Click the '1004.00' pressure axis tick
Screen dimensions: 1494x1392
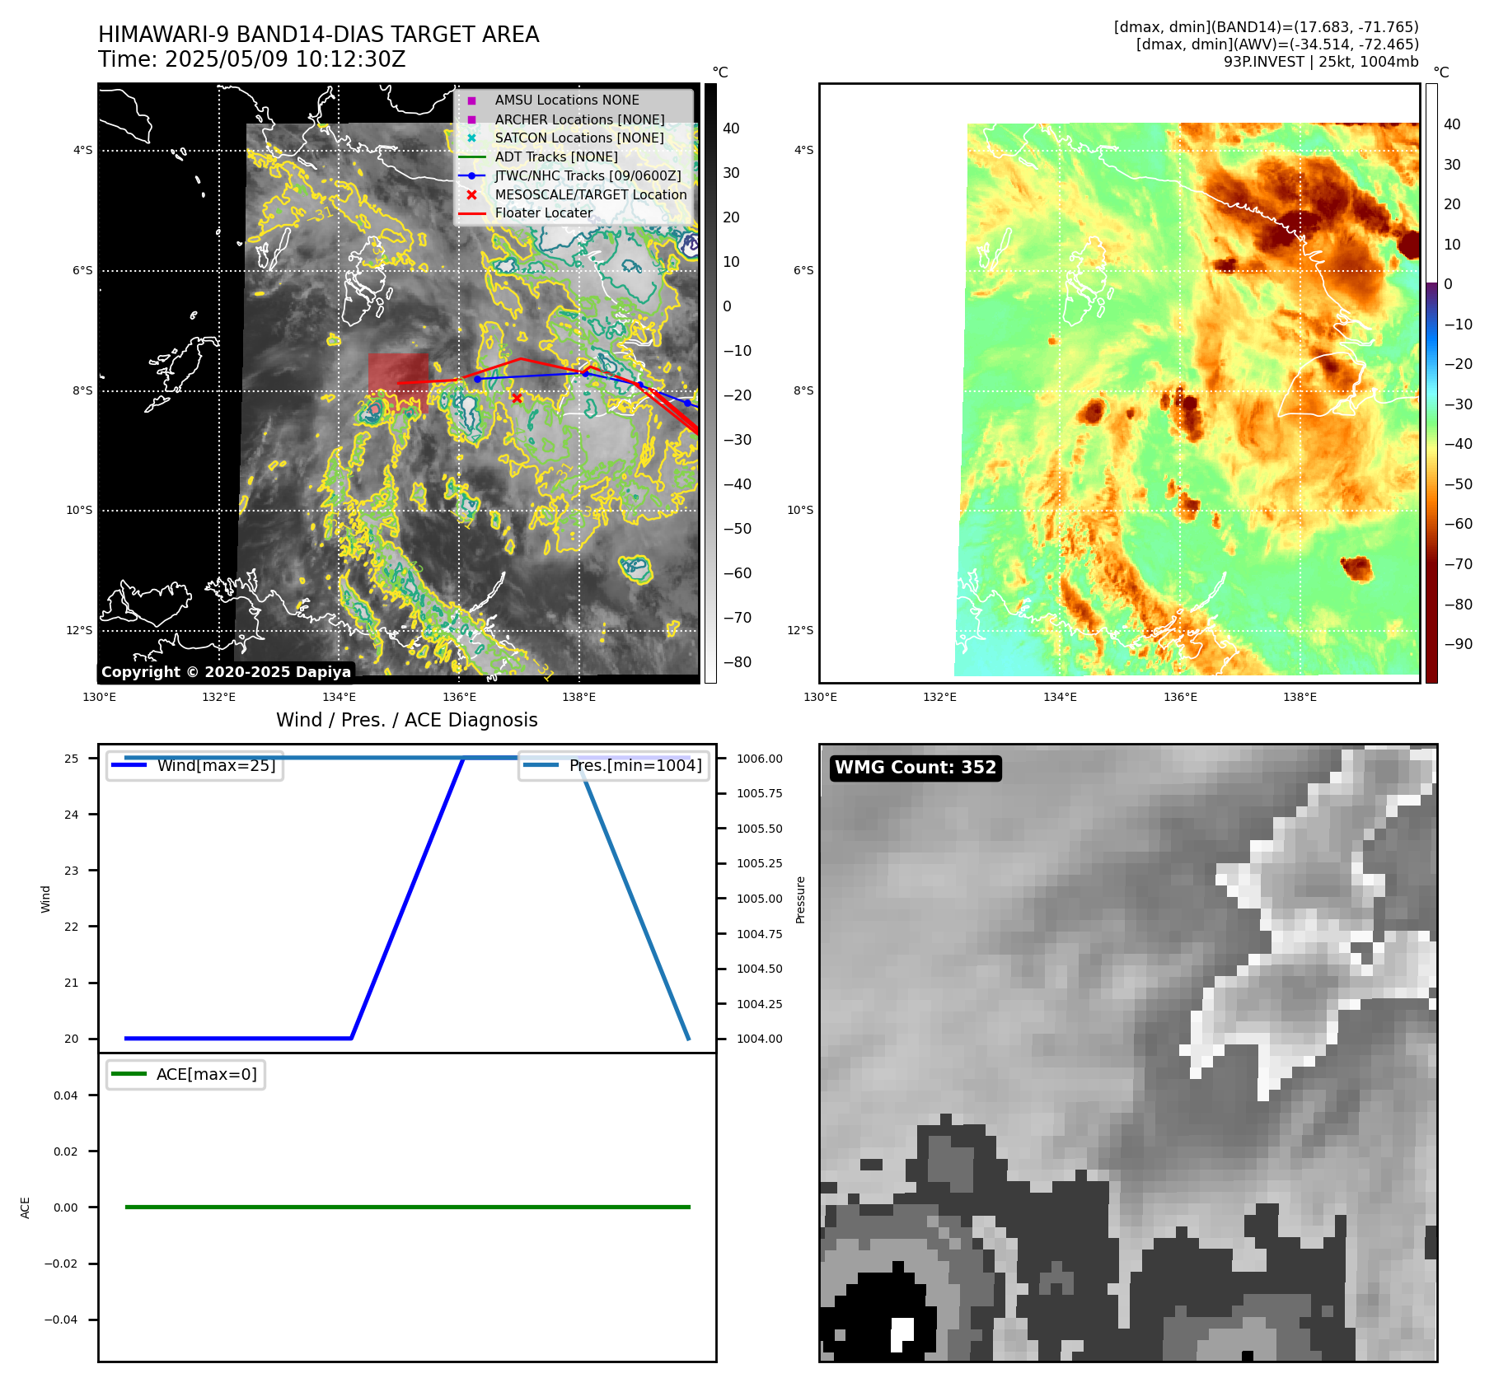coord(760,1039)
